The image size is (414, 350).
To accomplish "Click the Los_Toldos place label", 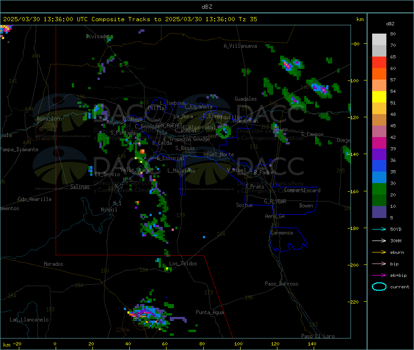I will (183, 264).
